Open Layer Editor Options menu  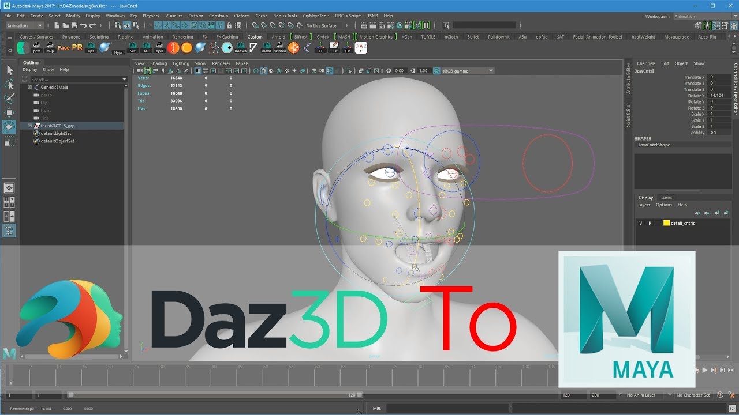(x=663, y=205)
